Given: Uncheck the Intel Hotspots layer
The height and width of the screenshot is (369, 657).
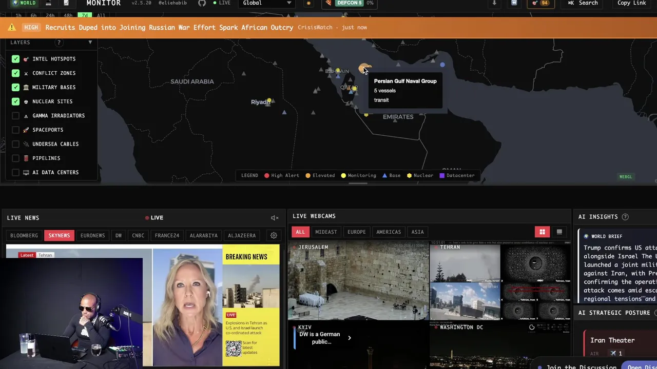Looking at the screenshot, I should pos(15,59).
